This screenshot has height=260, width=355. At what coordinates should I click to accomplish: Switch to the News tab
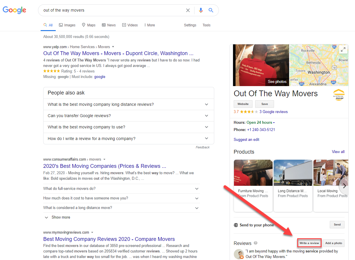109,25
